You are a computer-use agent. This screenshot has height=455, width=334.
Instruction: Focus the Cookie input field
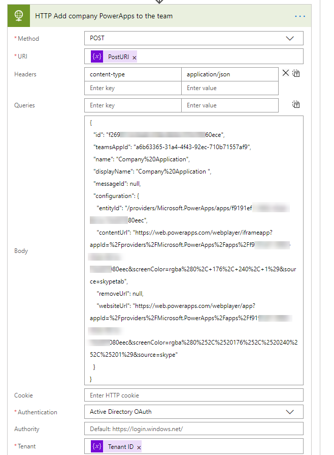tap(193, 395)
